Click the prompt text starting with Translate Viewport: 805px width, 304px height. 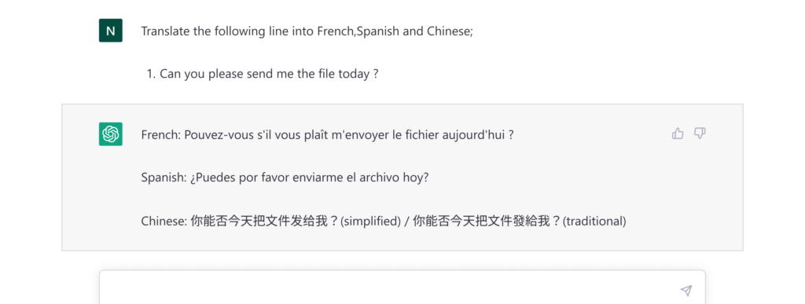pyautogui.click(x=307, y=31)
